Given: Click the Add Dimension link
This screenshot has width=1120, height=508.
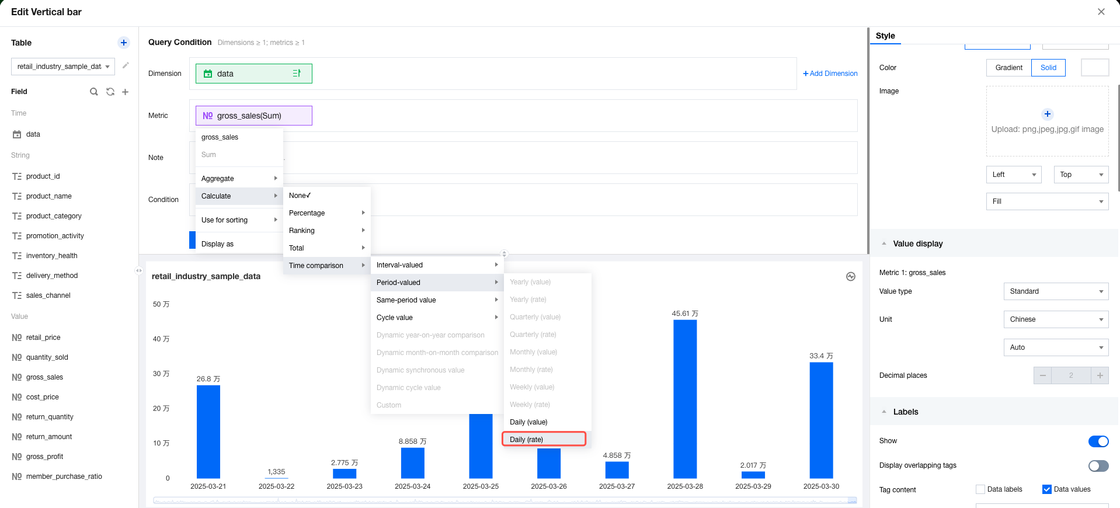Looking at the screenshot, I should [830, 74].
